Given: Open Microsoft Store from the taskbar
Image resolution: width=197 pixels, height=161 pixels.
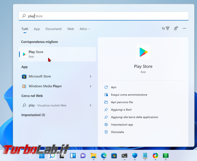Looking at the screenshot, I should click(114, 156).
